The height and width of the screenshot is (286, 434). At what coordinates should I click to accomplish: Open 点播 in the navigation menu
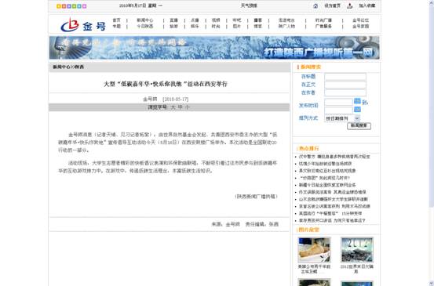click(x=195, y=20)
